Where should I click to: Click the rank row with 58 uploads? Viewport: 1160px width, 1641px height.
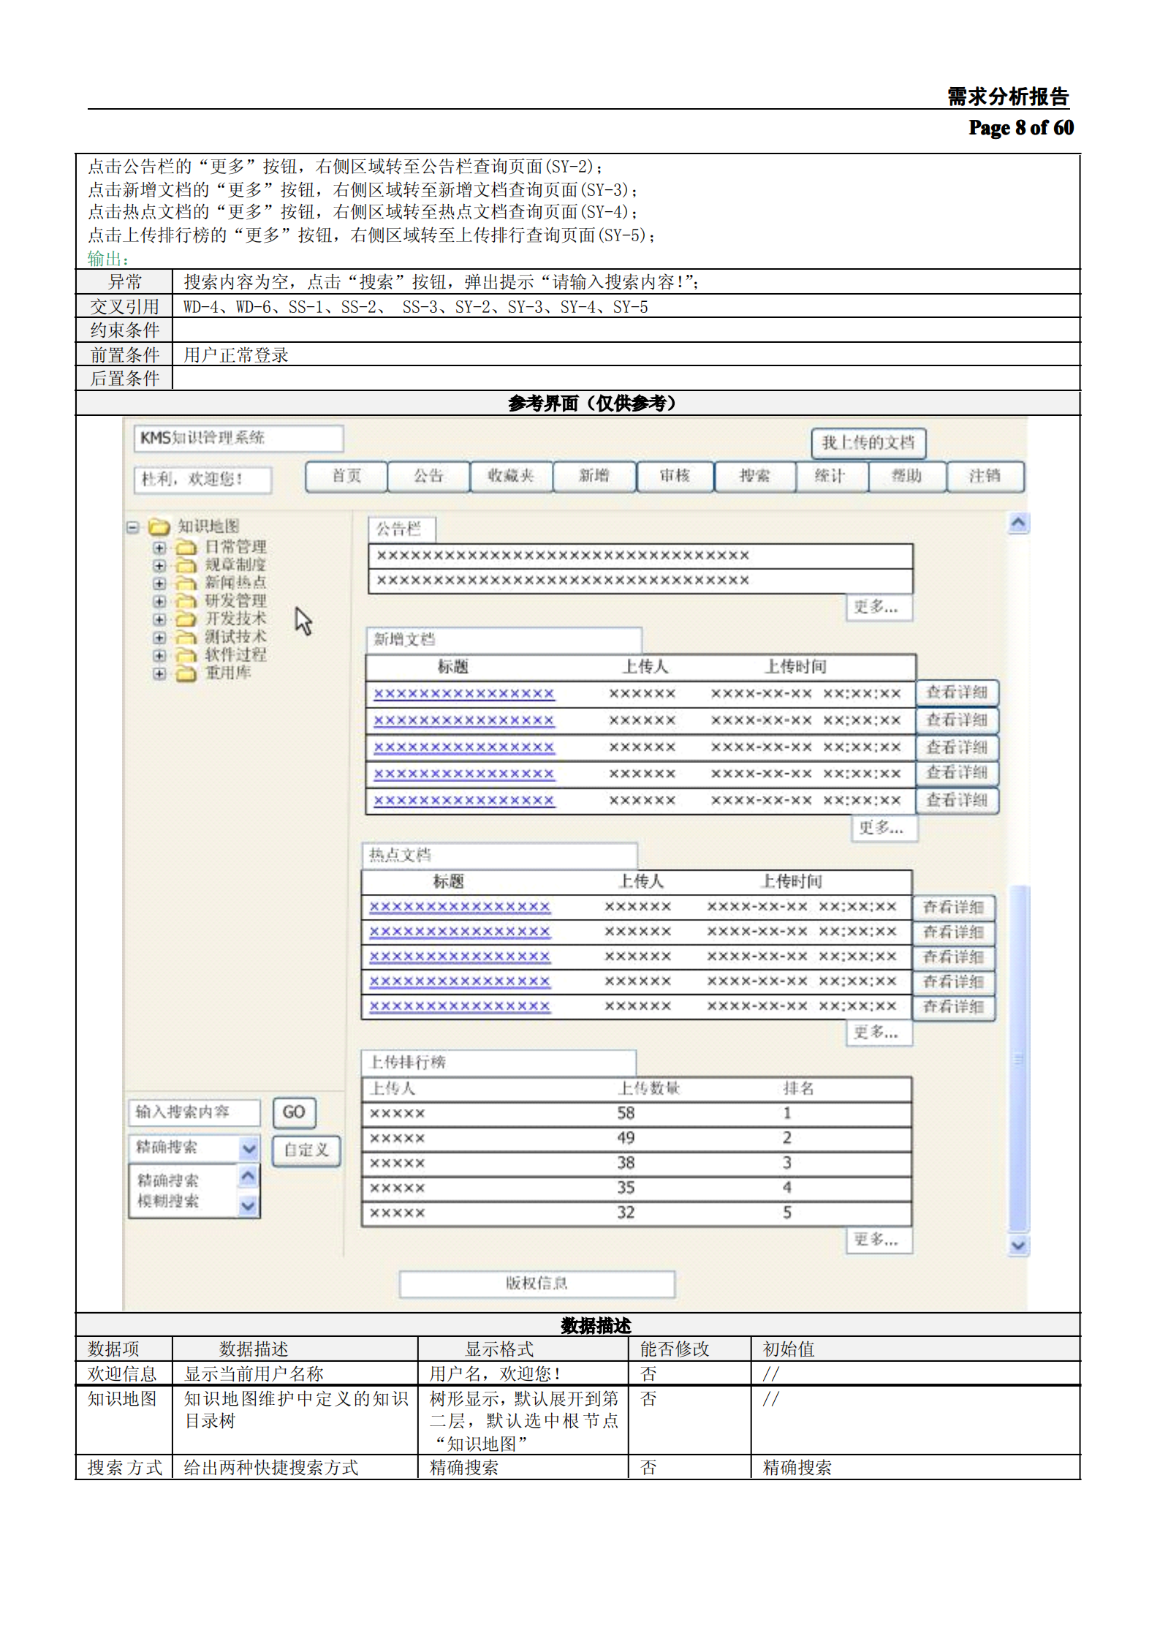tap(637, 1114)
